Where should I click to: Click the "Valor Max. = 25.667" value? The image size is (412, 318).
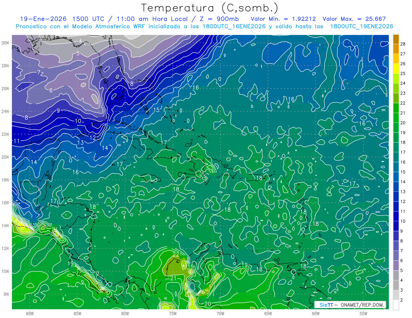(x=354, y=19)
